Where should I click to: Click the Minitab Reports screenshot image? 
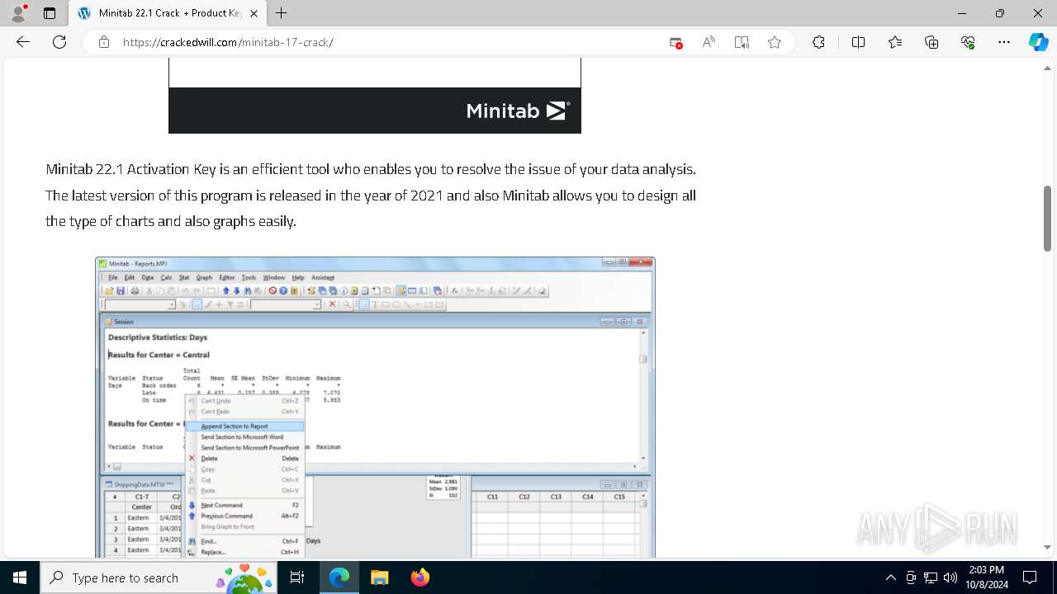pyautogui.click(x=375, y=407)
